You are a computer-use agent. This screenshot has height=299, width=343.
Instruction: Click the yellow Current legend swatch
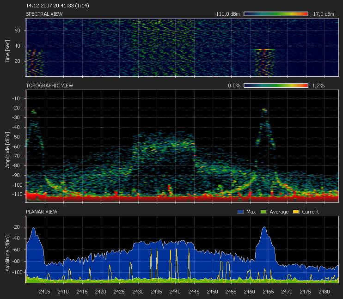[x=296, y=212]
